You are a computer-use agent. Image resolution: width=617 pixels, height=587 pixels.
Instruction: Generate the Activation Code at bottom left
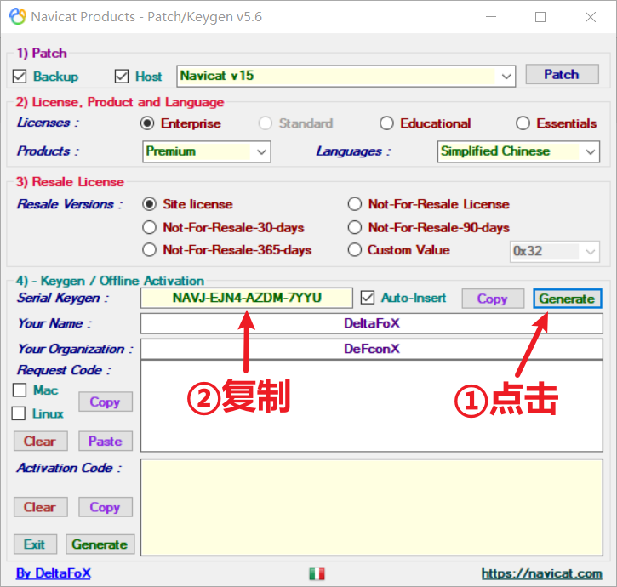click(x=100, y=544)
